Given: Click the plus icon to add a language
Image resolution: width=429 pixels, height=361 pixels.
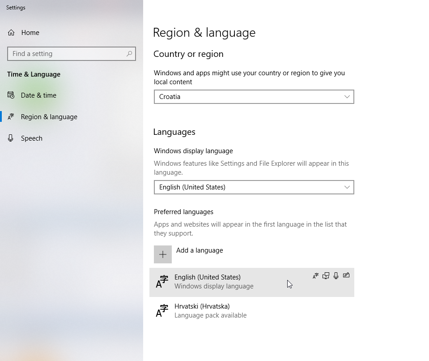Looking at the screenshot, I should [x=163, y=254].
